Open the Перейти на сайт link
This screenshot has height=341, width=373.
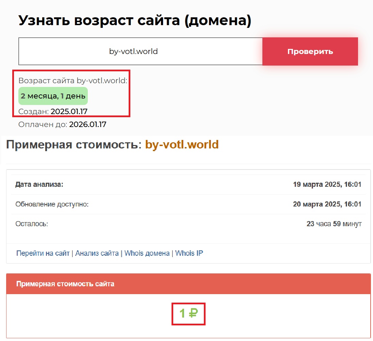43,253
